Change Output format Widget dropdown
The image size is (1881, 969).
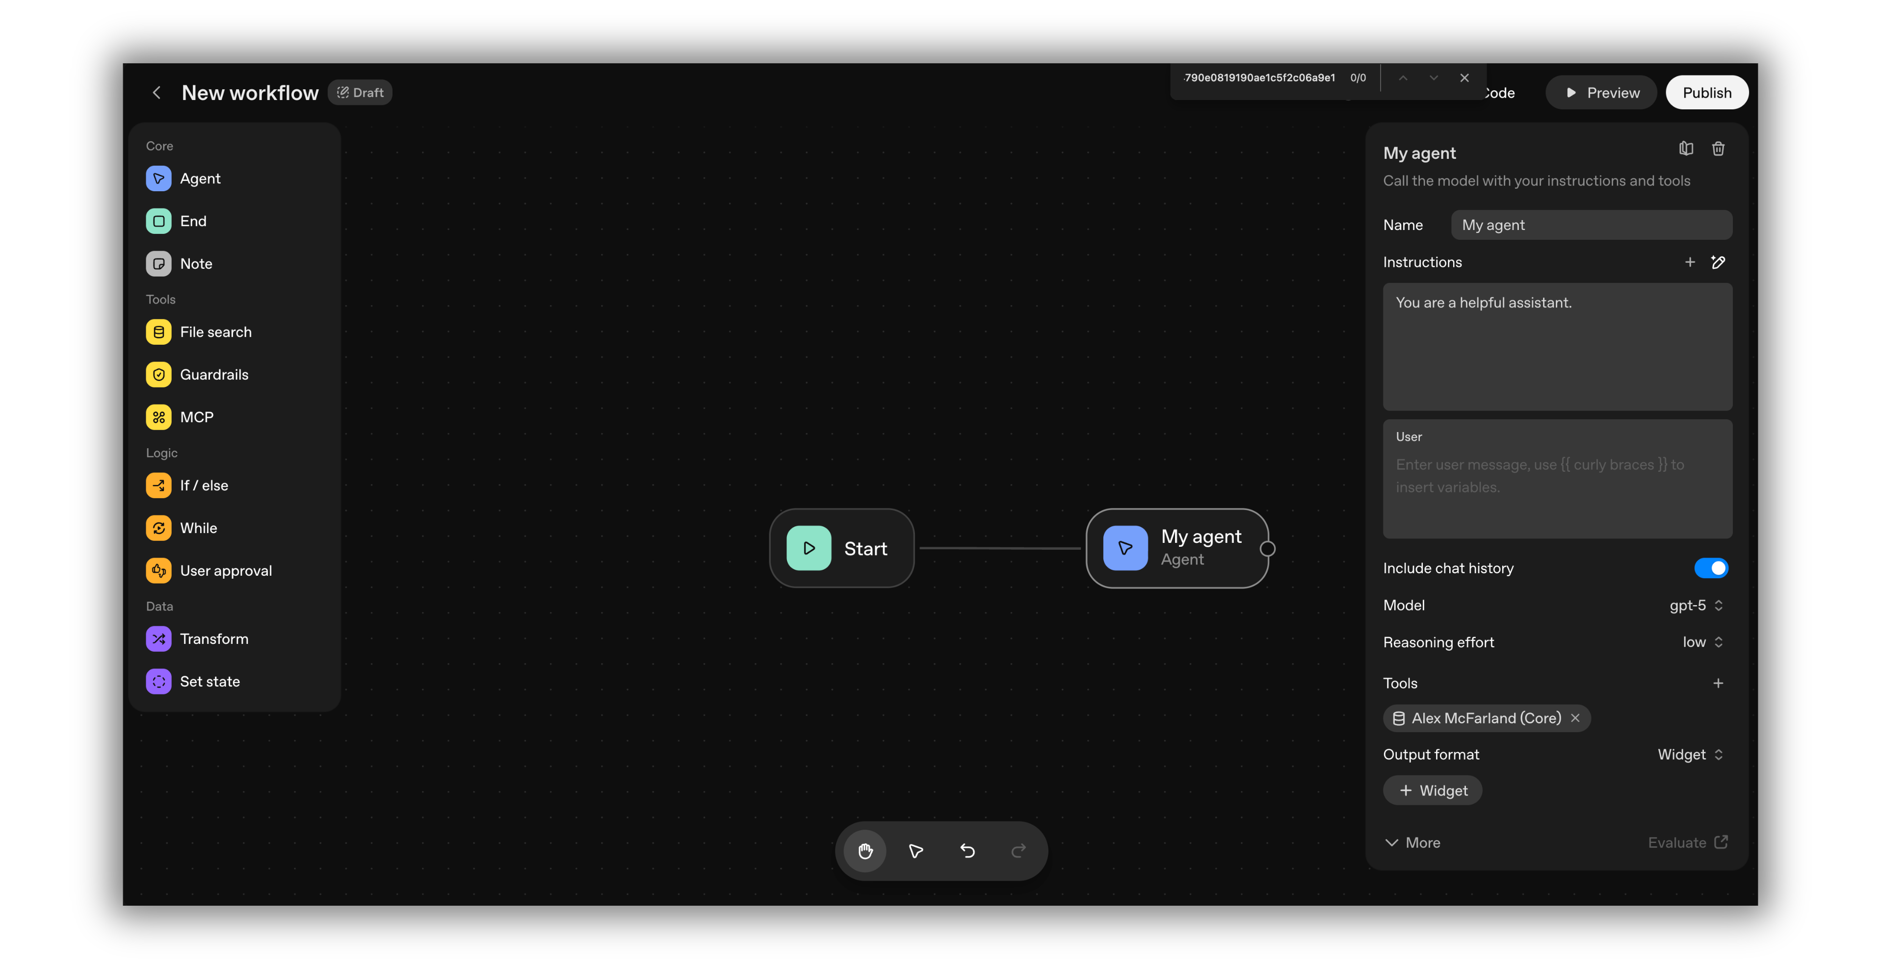(x=1690, y=755)
